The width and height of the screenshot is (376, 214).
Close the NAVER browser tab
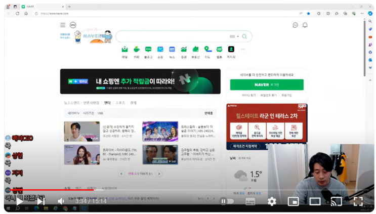(x=63, y=7)
